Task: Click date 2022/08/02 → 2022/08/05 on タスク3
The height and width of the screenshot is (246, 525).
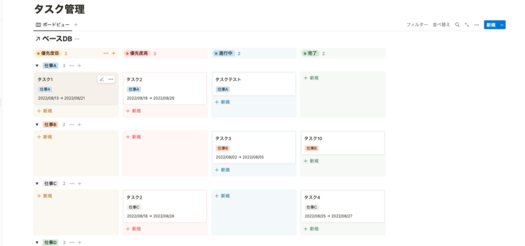Action: point(240,157)
